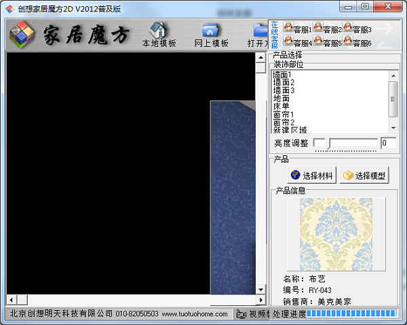
Task: Open 网上模板 online templates folder icon
Action: 210,31
